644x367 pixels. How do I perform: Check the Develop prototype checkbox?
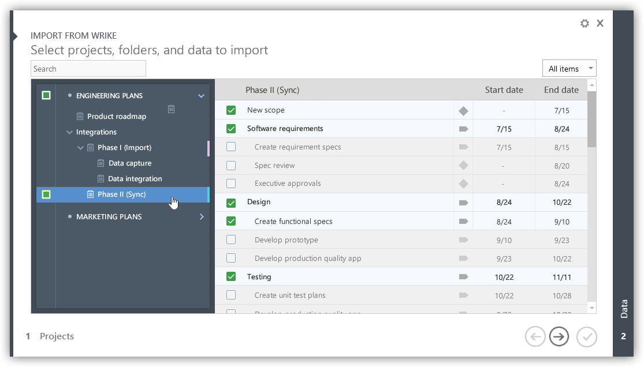(231, 239)
